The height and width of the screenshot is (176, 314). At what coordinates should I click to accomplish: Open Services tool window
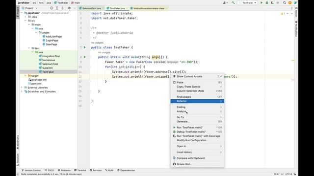coord(96,171)
